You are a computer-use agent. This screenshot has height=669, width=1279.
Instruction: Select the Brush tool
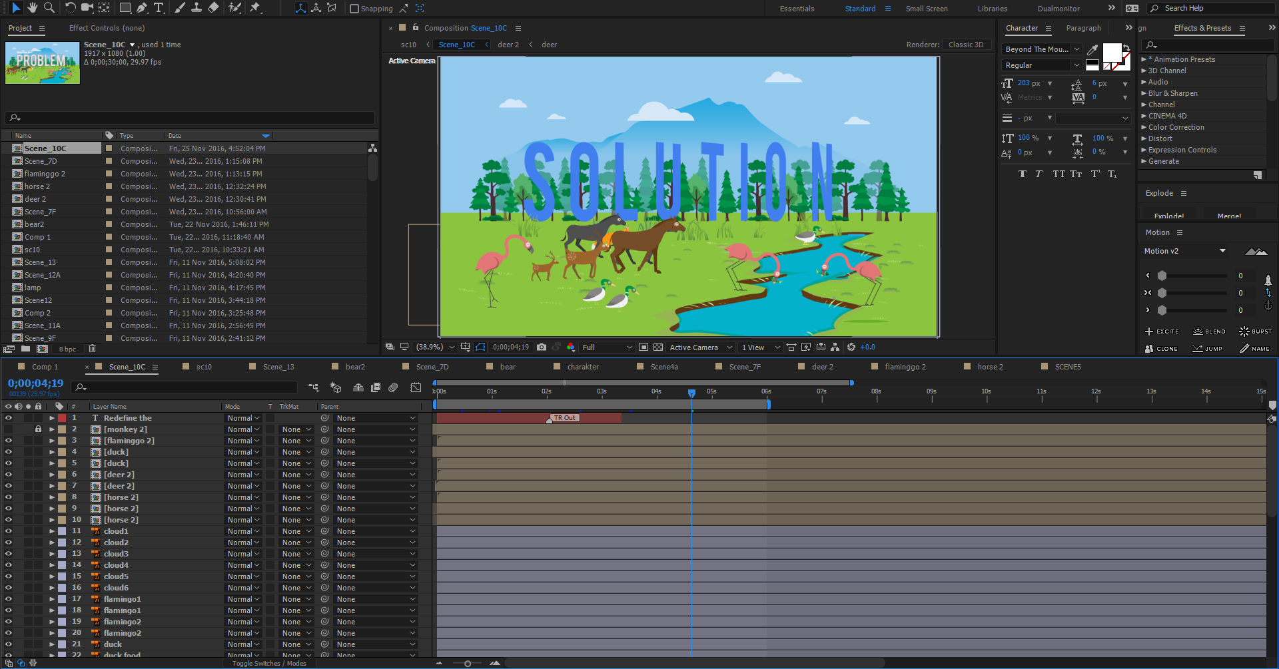point(180,8)
